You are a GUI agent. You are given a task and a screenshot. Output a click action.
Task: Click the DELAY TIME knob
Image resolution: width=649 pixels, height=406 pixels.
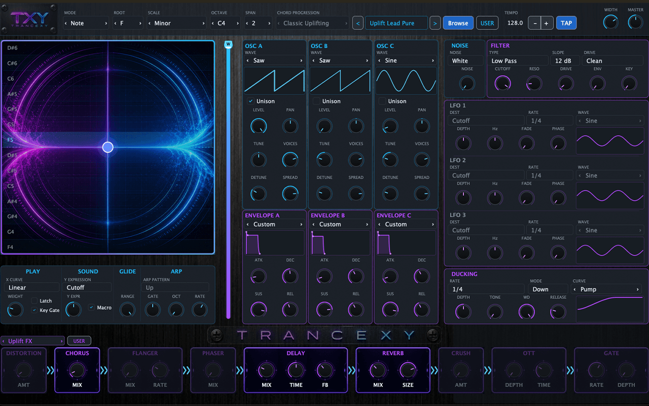point(296,370)
